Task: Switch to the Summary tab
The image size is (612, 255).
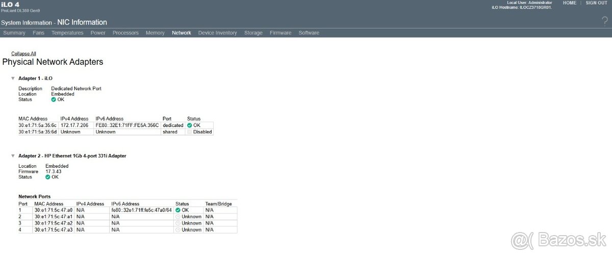Action: (14, 33)
